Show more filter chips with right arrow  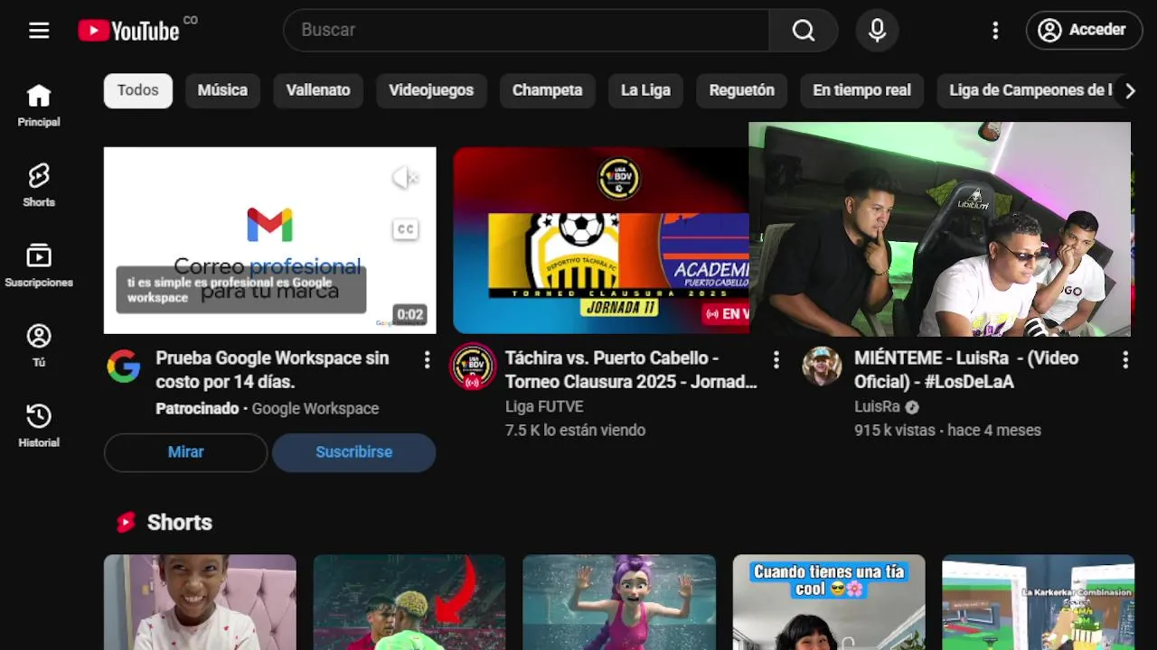(1129, 91)
